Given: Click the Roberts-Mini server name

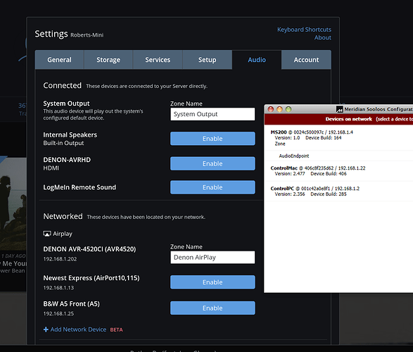Looking at the screenshot, I should (x=87, y=35).
